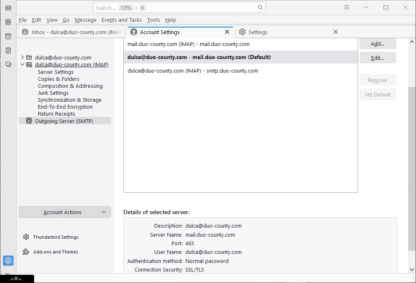416x283 pixels.
Task: Open the Tools menu
Action: pos(153,20)
